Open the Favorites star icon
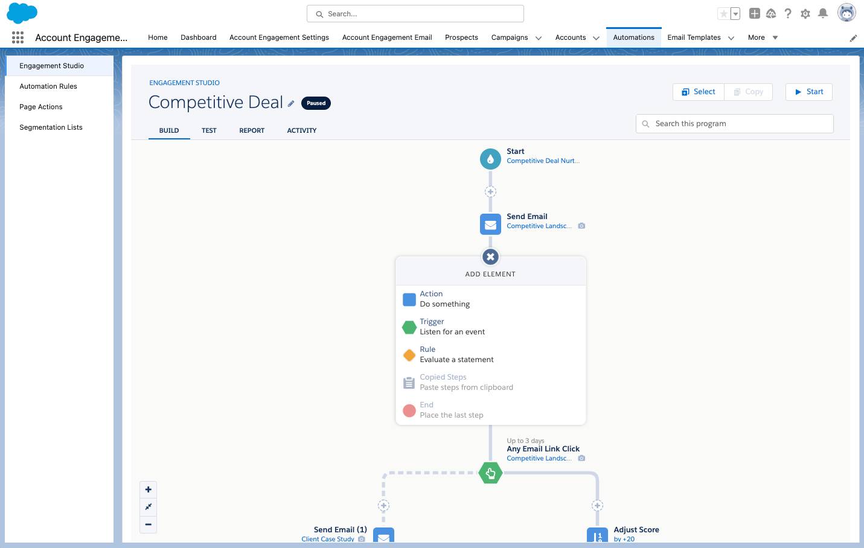The width and height of the screenshot is (864, 548). click(x=723, y=13)
